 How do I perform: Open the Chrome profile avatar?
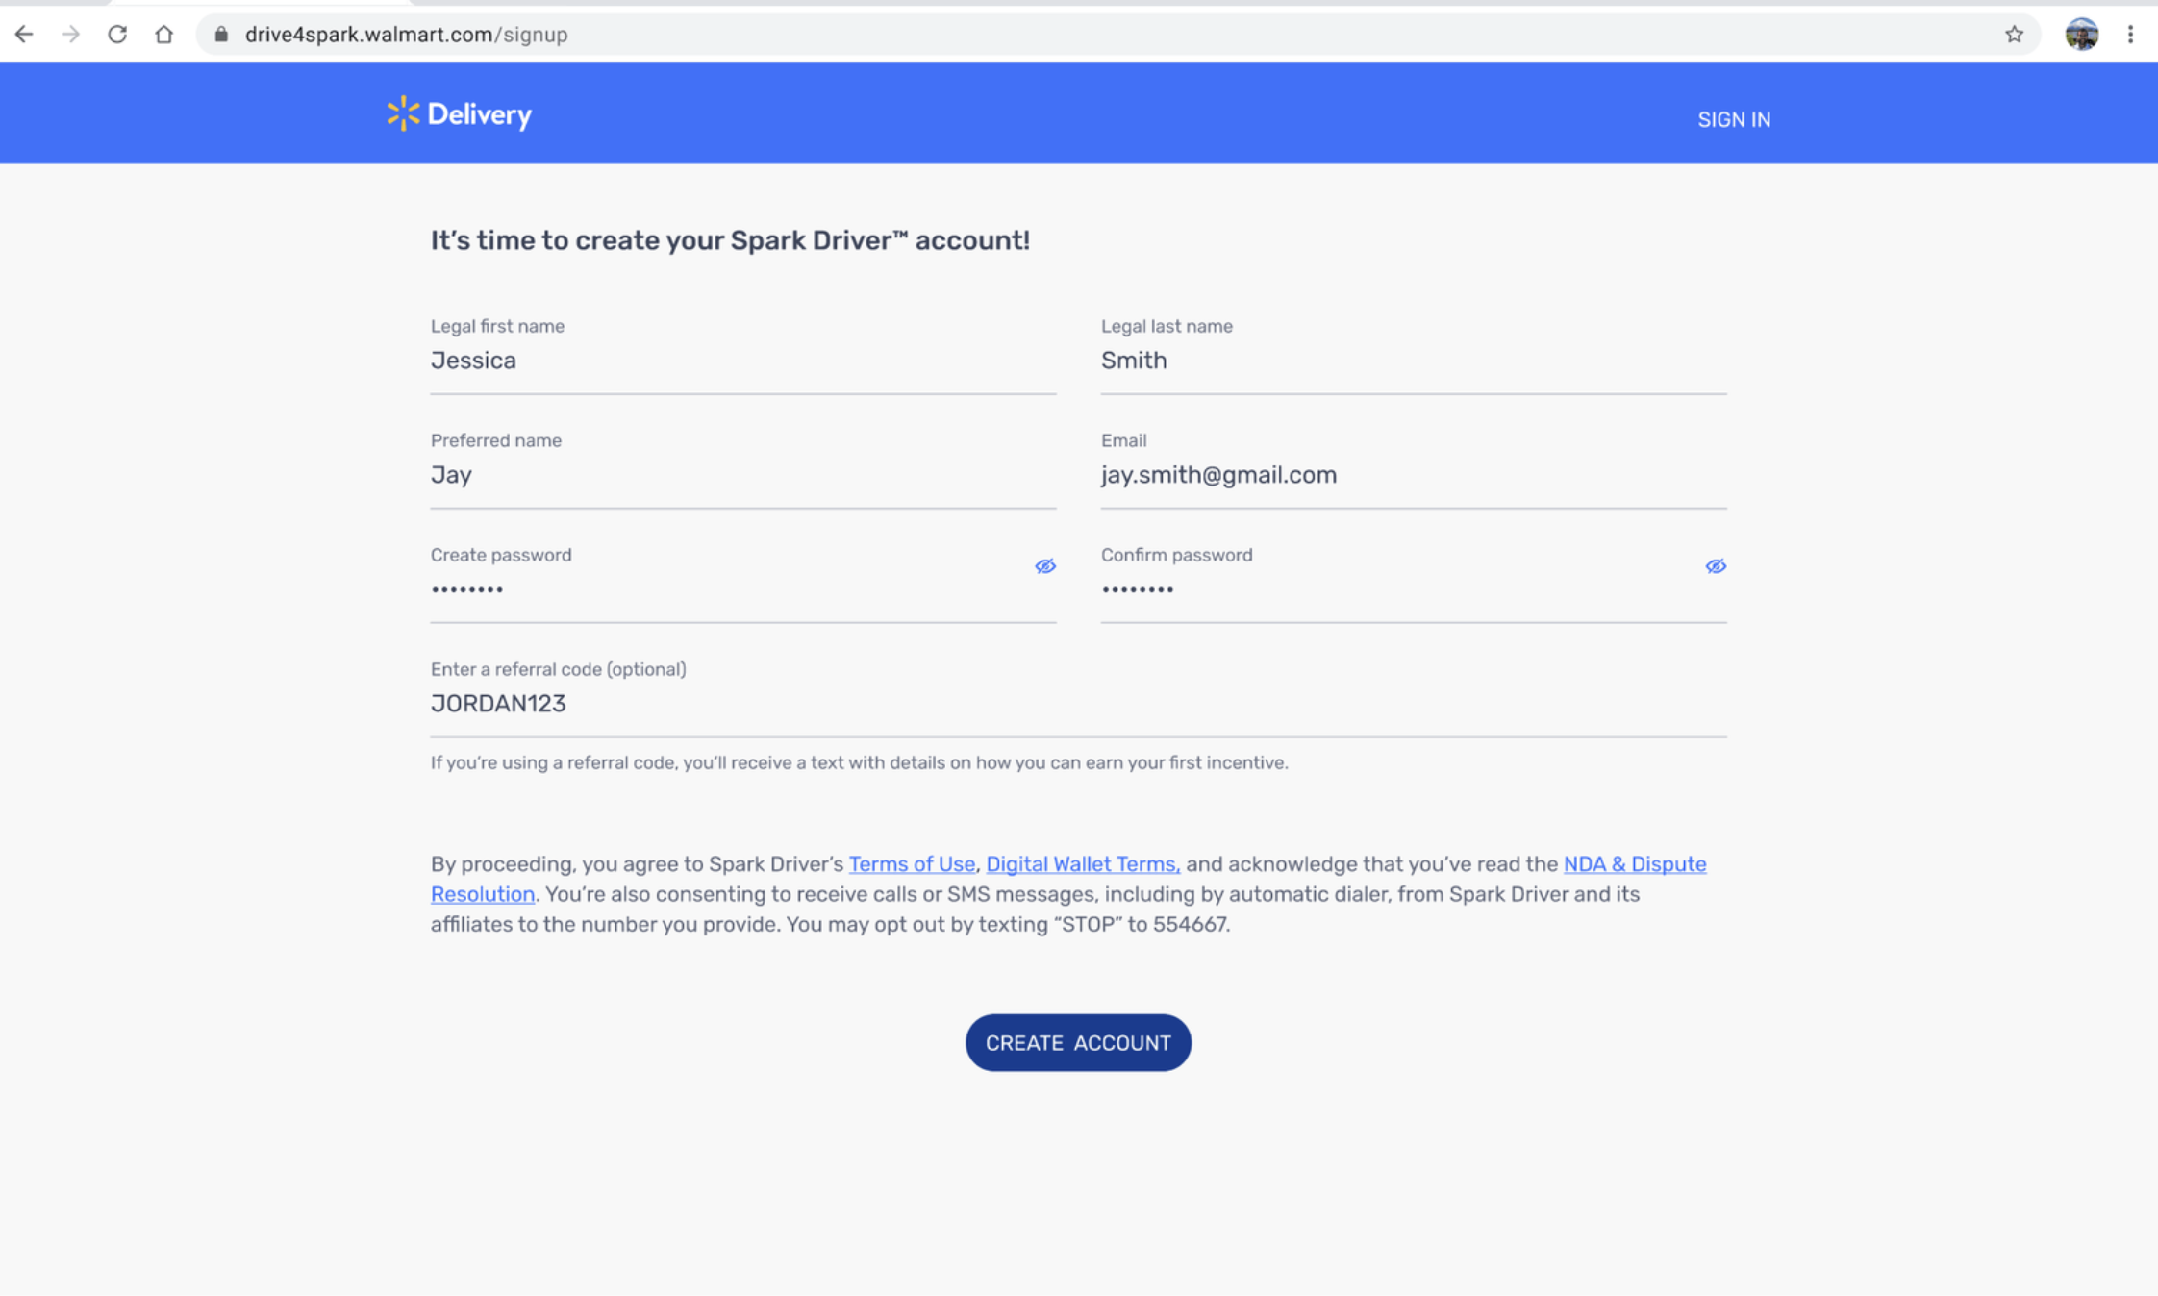click(2081, 35)
